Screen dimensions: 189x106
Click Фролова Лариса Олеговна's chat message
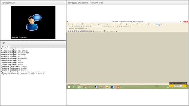pyautogui.click(x=23, y=72)
